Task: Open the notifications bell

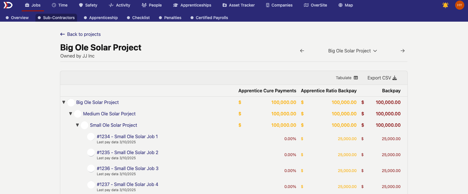Action: click(445, 5)
